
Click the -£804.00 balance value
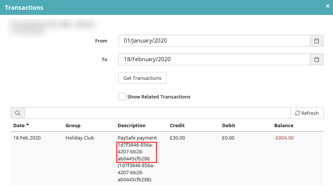click(284, 138)
